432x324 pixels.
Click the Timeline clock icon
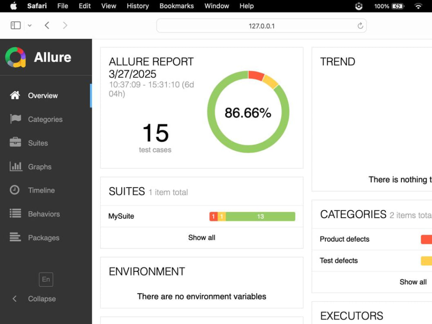15,190
